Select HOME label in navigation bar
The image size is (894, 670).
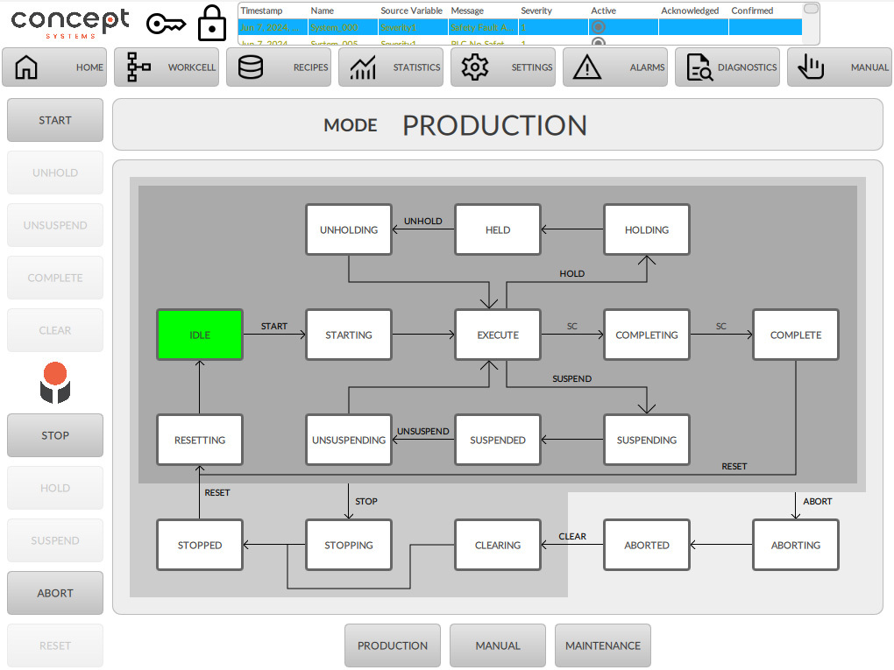[x=89, y=67]
